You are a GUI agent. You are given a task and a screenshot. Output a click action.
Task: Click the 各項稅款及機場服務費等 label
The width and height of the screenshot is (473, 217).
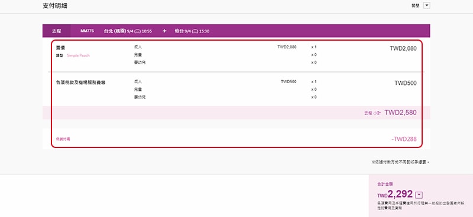tap(80, 82)
